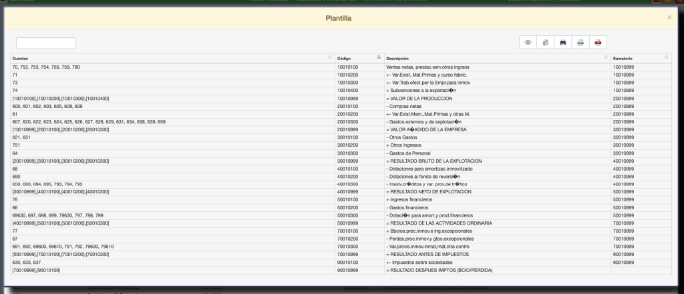Export the table with the green CSV icon

coord(580,43)
